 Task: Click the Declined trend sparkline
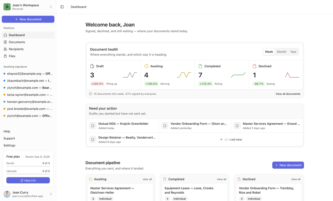point(292,75)
